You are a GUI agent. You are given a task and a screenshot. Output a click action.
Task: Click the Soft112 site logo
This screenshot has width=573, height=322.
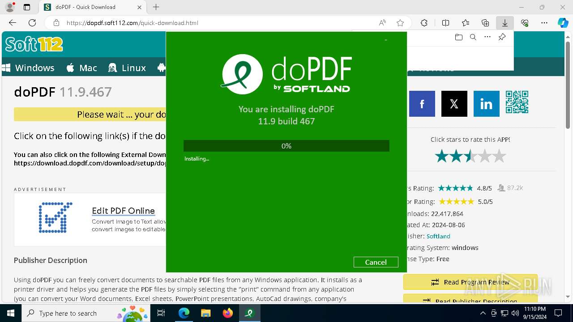[34, 44]
